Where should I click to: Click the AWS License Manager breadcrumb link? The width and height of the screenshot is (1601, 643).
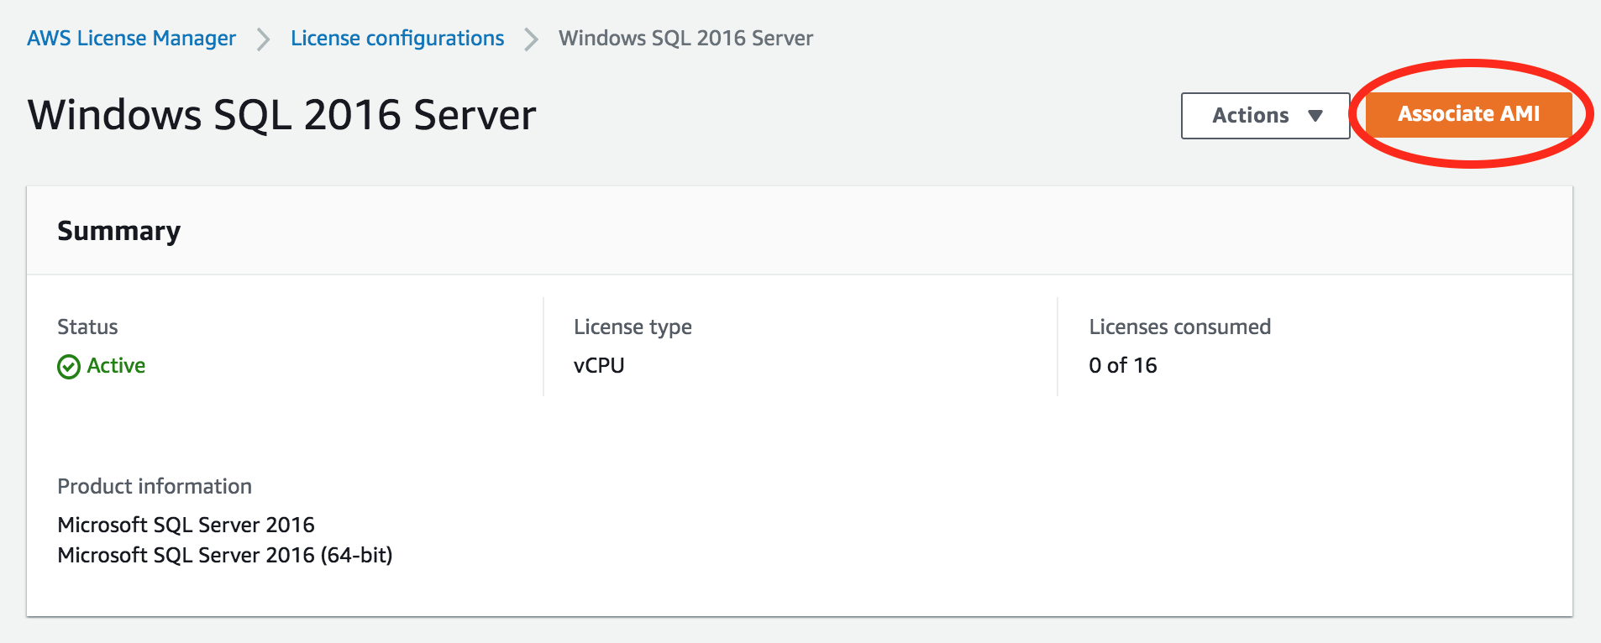coord(131,39)
